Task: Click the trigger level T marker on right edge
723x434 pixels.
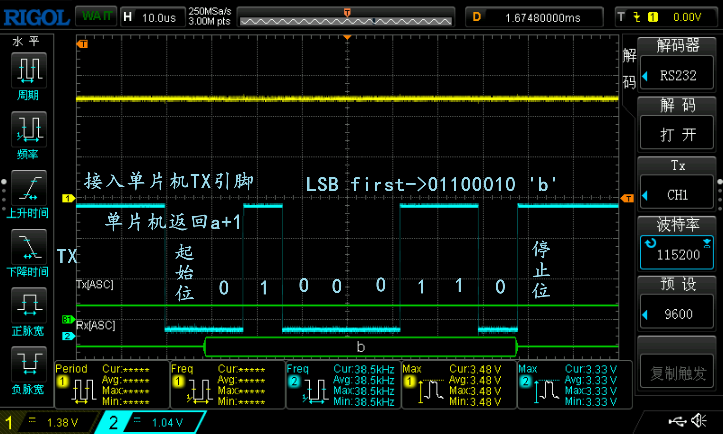Action: point(628,198)
